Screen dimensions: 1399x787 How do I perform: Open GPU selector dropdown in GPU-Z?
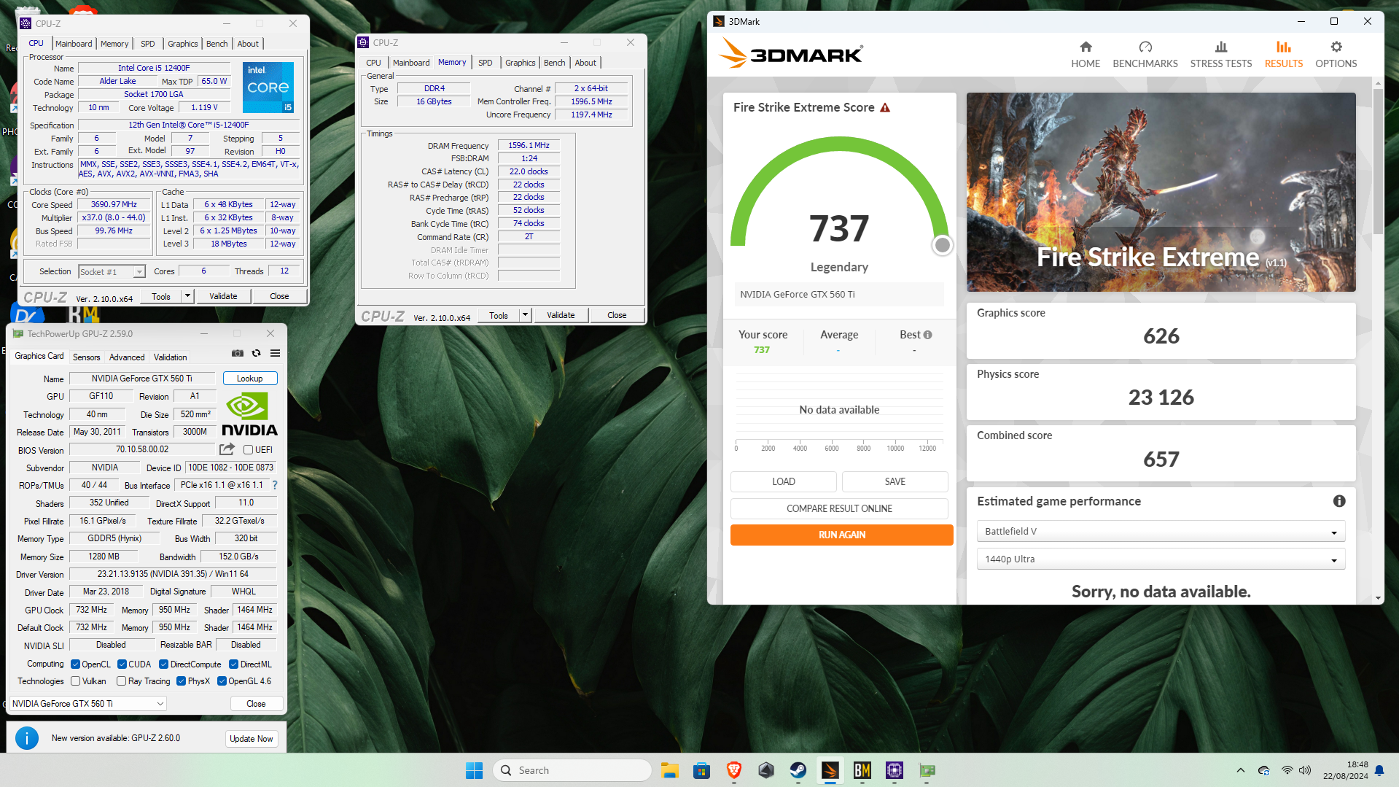pos(88,704)
